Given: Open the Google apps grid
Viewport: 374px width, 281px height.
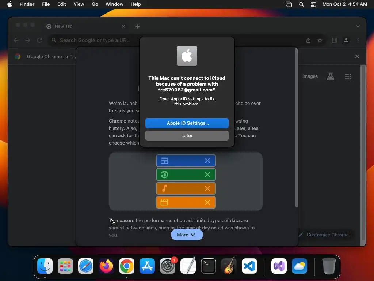Looking at the screenshot, I should 348,76.
